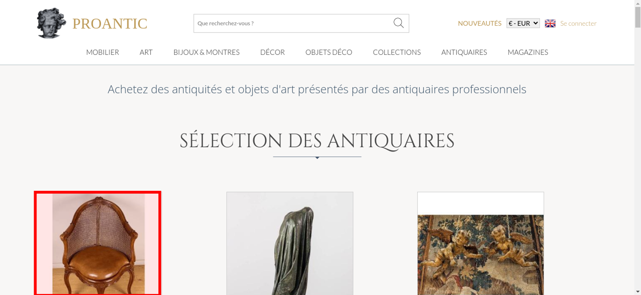Open the OBJETS DÉCO menu
This screenshot has height=295, width=641.
coord(329,52)
